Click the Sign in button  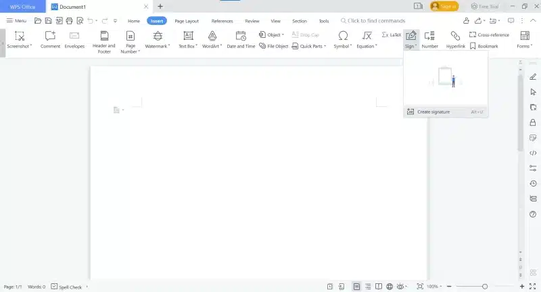(x=444, y=6)
